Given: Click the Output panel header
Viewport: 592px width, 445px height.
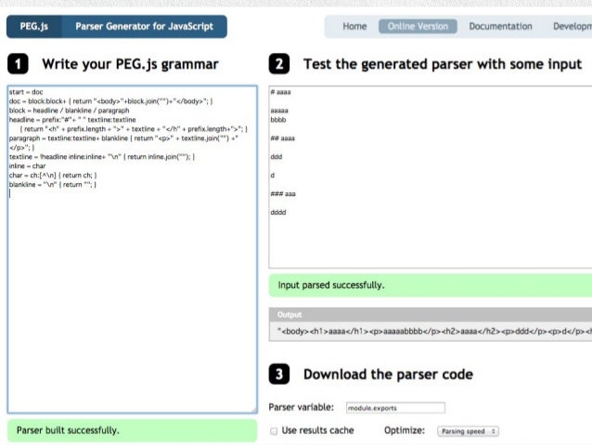Looking at the screenshot, I should click(x=431, y=315).
